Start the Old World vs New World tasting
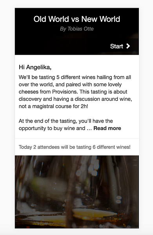The height and width of the screenshot is (235, 153). pyautogui.click(x=120, y=46)
